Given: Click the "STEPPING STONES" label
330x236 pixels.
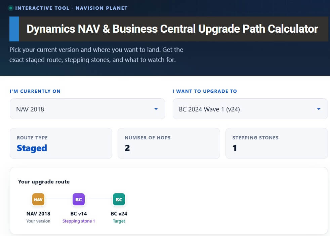Looking at the screenshot, I should pos(255,138).
